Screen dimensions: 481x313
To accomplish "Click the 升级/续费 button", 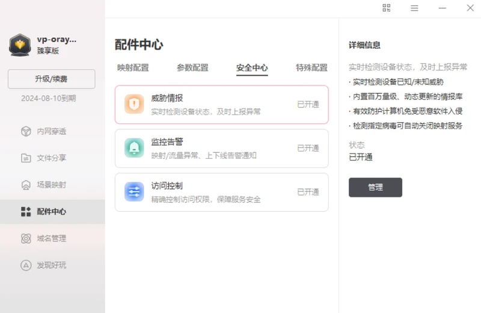I will (52, 79).
